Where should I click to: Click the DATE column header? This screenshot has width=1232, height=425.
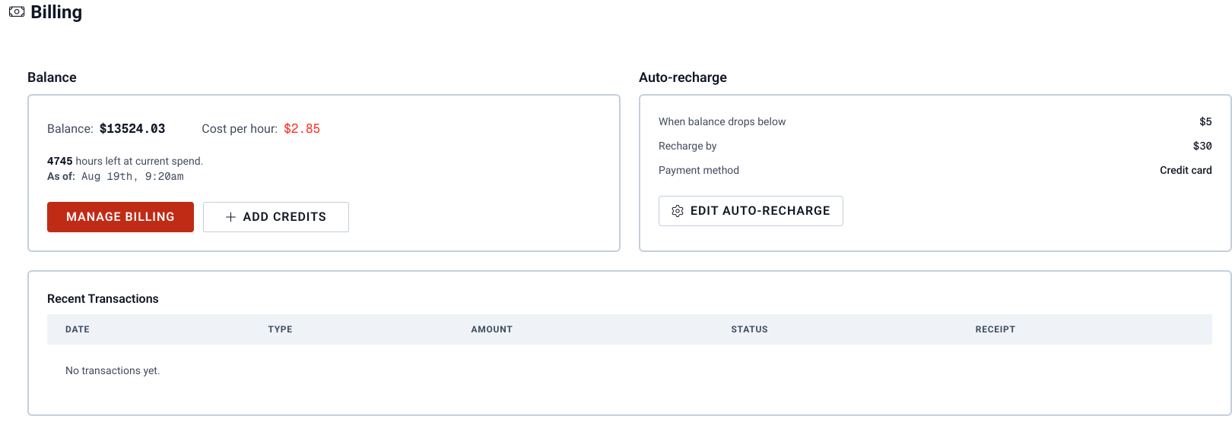[x=78, y=329]
